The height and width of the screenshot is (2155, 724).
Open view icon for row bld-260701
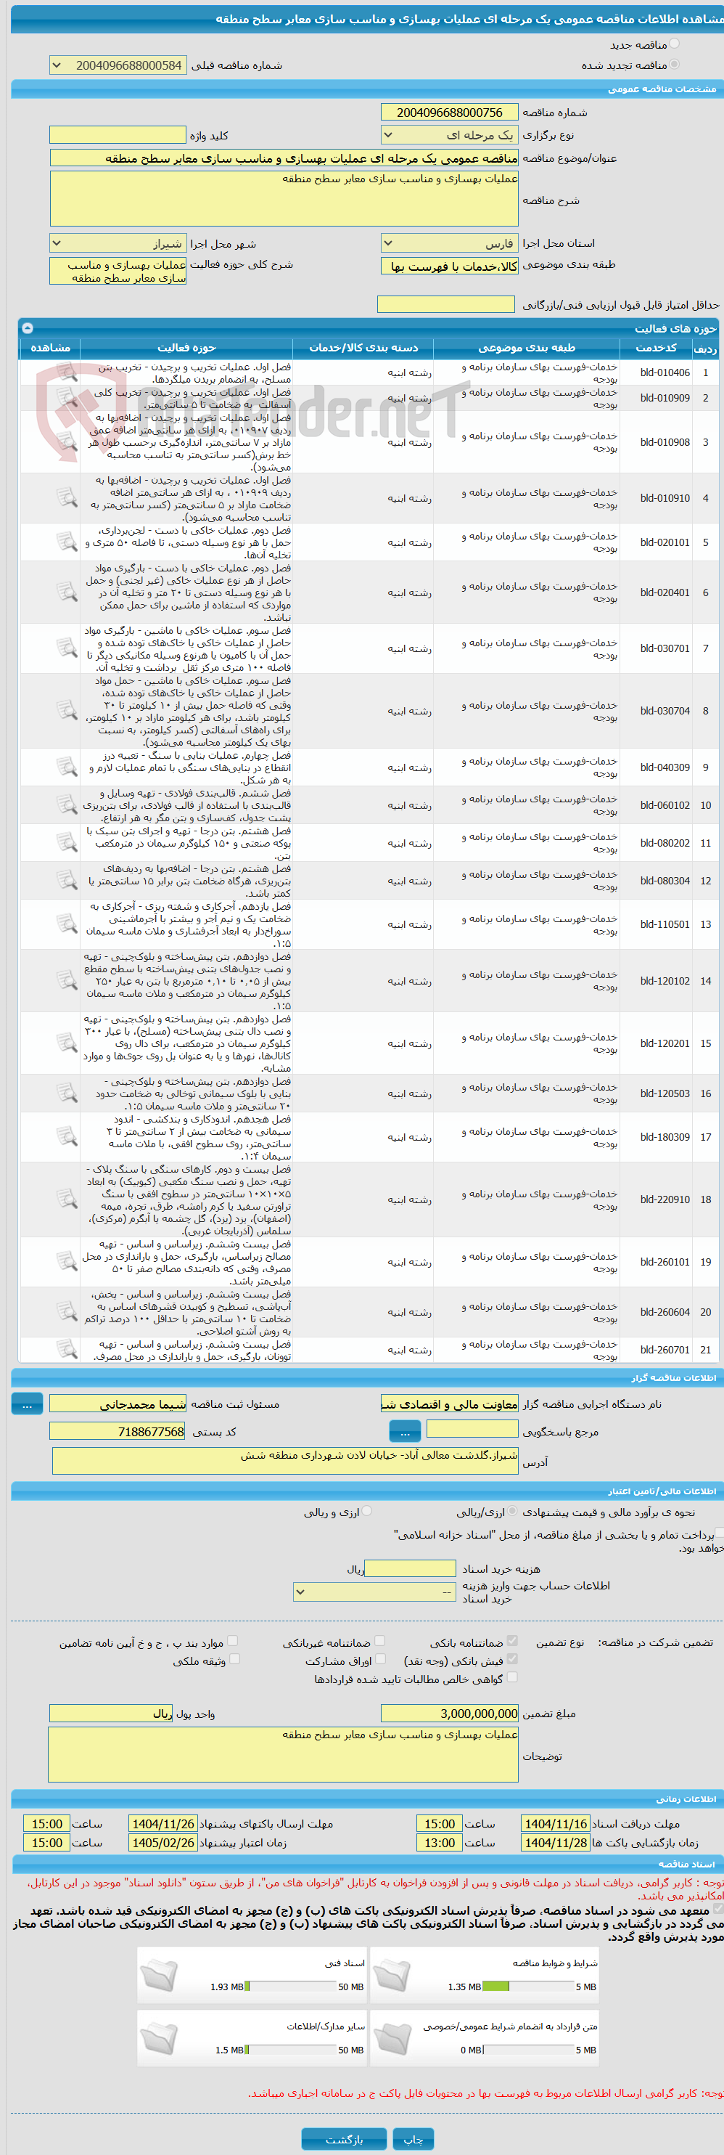click(67, 1349)
